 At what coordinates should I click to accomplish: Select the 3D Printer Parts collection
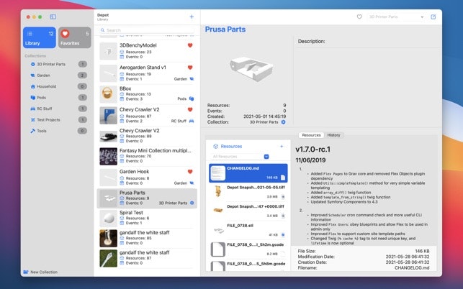point(58,64)
